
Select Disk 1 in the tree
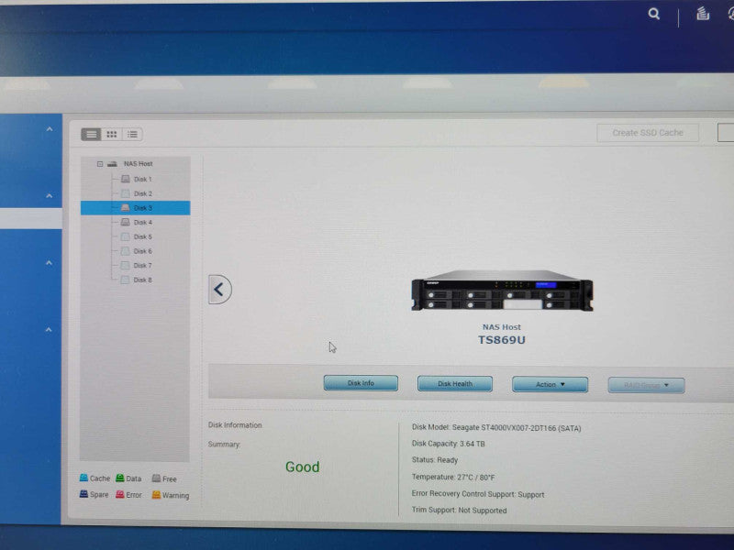[x=143, y=179]
